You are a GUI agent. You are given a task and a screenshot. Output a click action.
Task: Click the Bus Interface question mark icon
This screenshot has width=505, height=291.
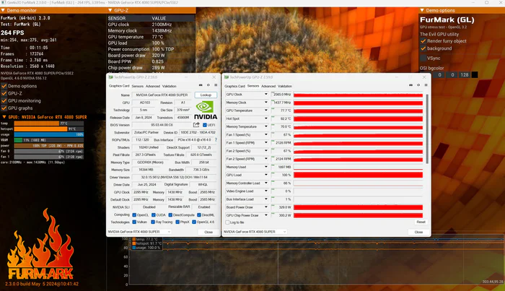pos(216,140)
